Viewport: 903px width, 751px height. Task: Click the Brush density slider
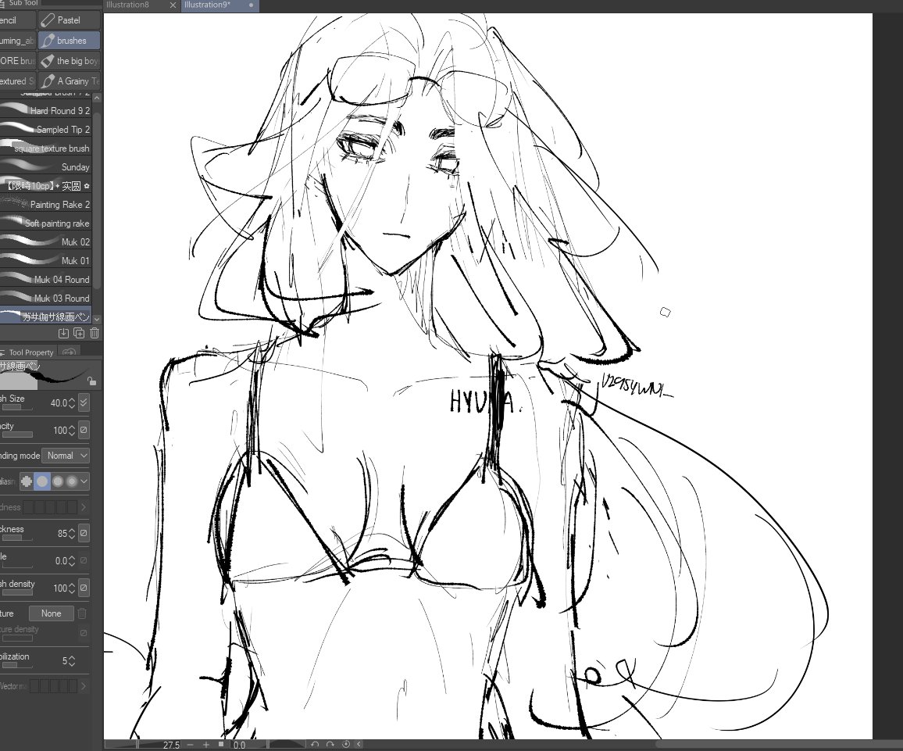pyautogui.click(x=16, y=592)
